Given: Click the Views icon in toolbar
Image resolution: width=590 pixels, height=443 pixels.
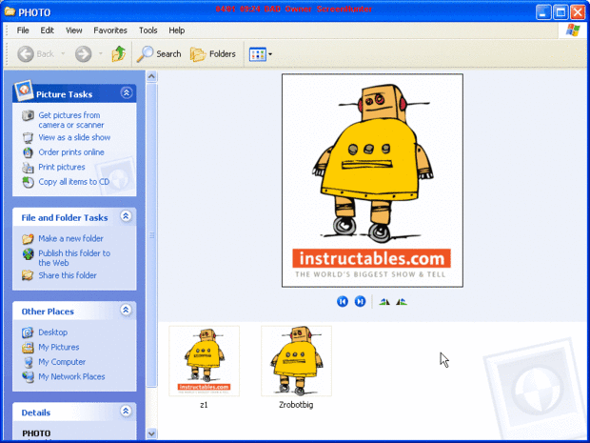Looking at the screenshot, I should coord(258,54).
